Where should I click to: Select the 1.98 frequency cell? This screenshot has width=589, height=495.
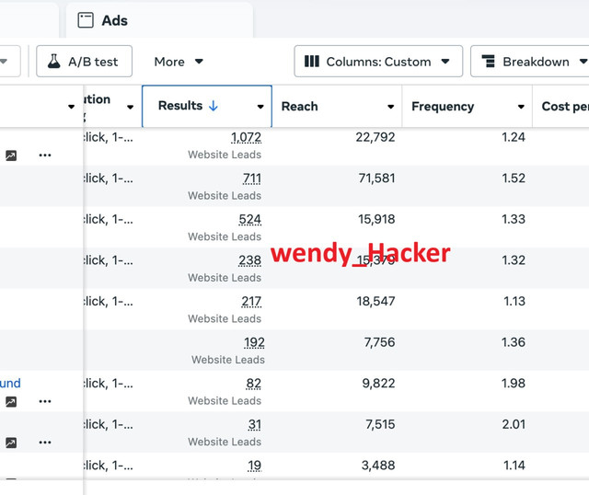pyautogui.click(x=514, y=383)
